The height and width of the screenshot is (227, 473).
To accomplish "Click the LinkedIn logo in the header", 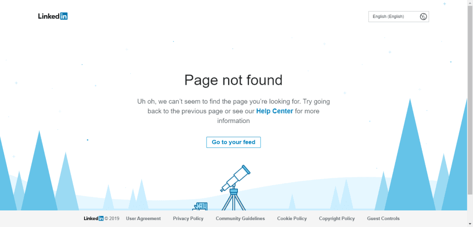I will click(x=53, y=16).
